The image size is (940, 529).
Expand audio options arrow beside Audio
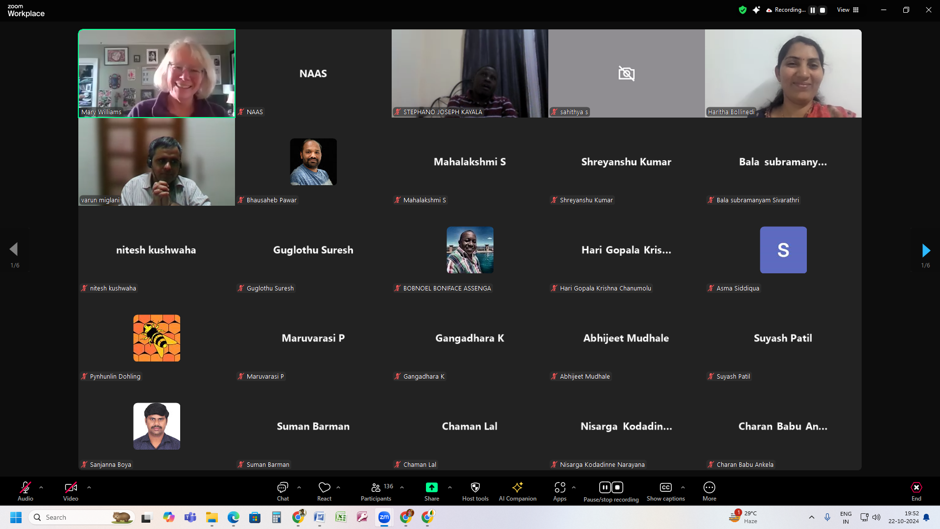(41, 487)
